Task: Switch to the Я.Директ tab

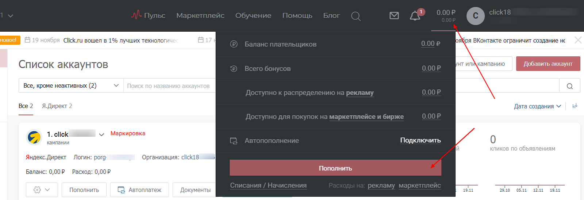Action: (x=57, y=106)
